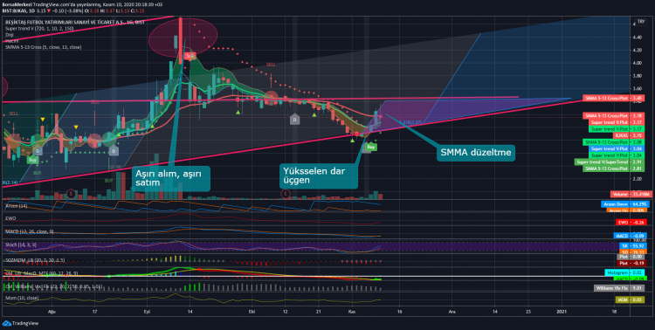The width and height of the screenshot is (655, 330).
Task: Click the Eyl month label on time axis
Action: [x=147, y=312]
